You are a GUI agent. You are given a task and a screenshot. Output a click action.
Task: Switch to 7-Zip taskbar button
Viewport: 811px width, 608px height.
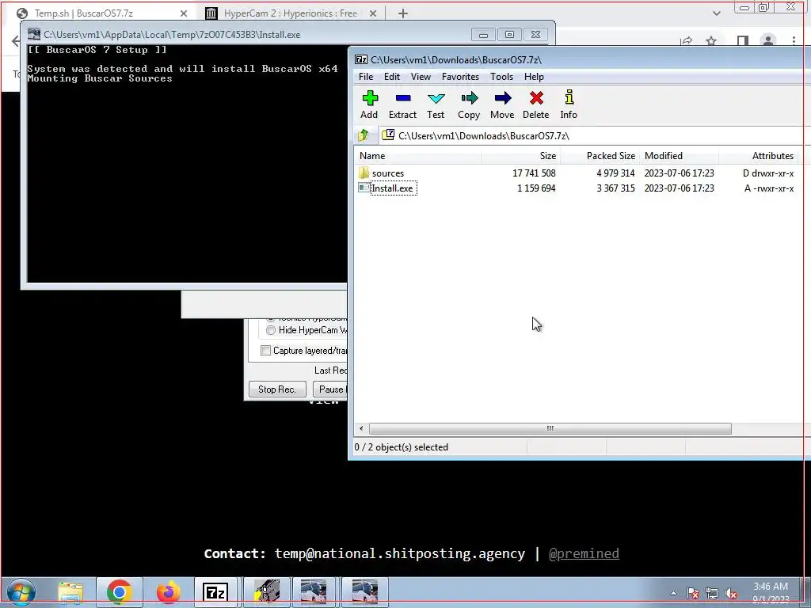pyautogui.click(x=215, y=592)
